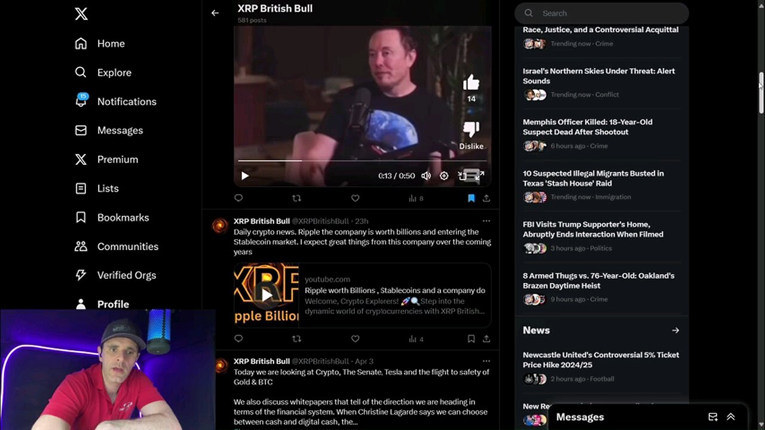Click the Dislike thumbs down on video
The width and height of the screenshot is (765, 430).
coord(471,129)
